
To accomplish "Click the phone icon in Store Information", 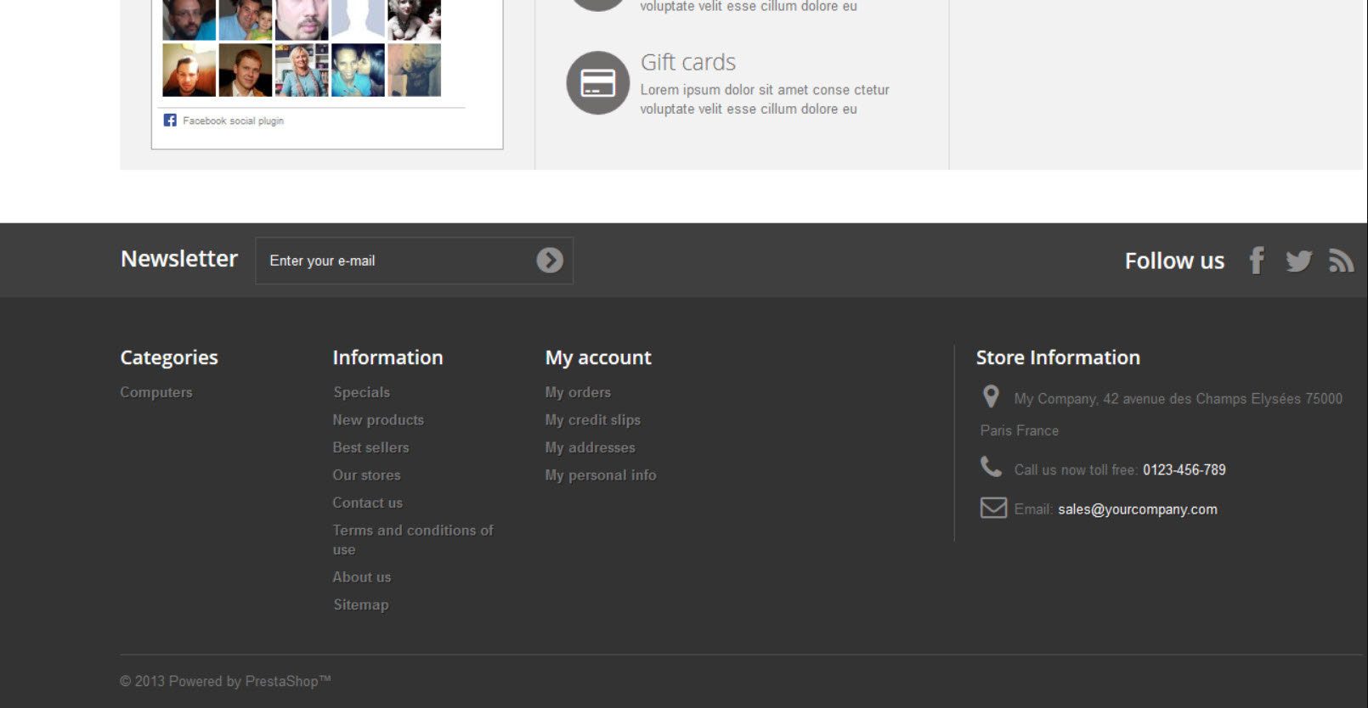I will (991, 467).
